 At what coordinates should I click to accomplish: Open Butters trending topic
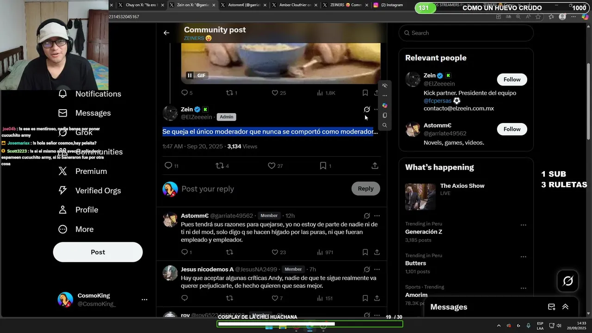[x=415, y=263]
